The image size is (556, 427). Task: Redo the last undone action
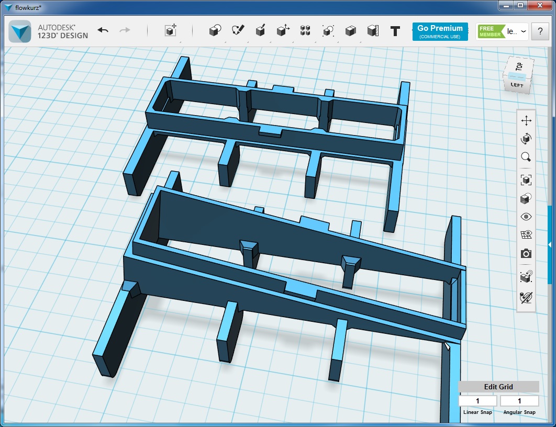125,30
